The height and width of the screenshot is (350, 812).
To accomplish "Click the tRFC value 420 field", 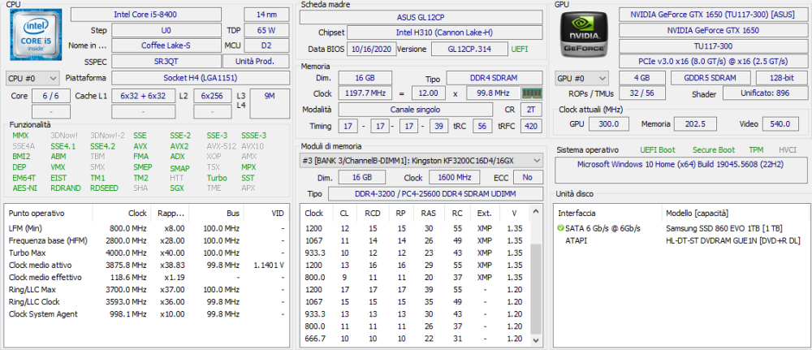I will tap(531, 126).
